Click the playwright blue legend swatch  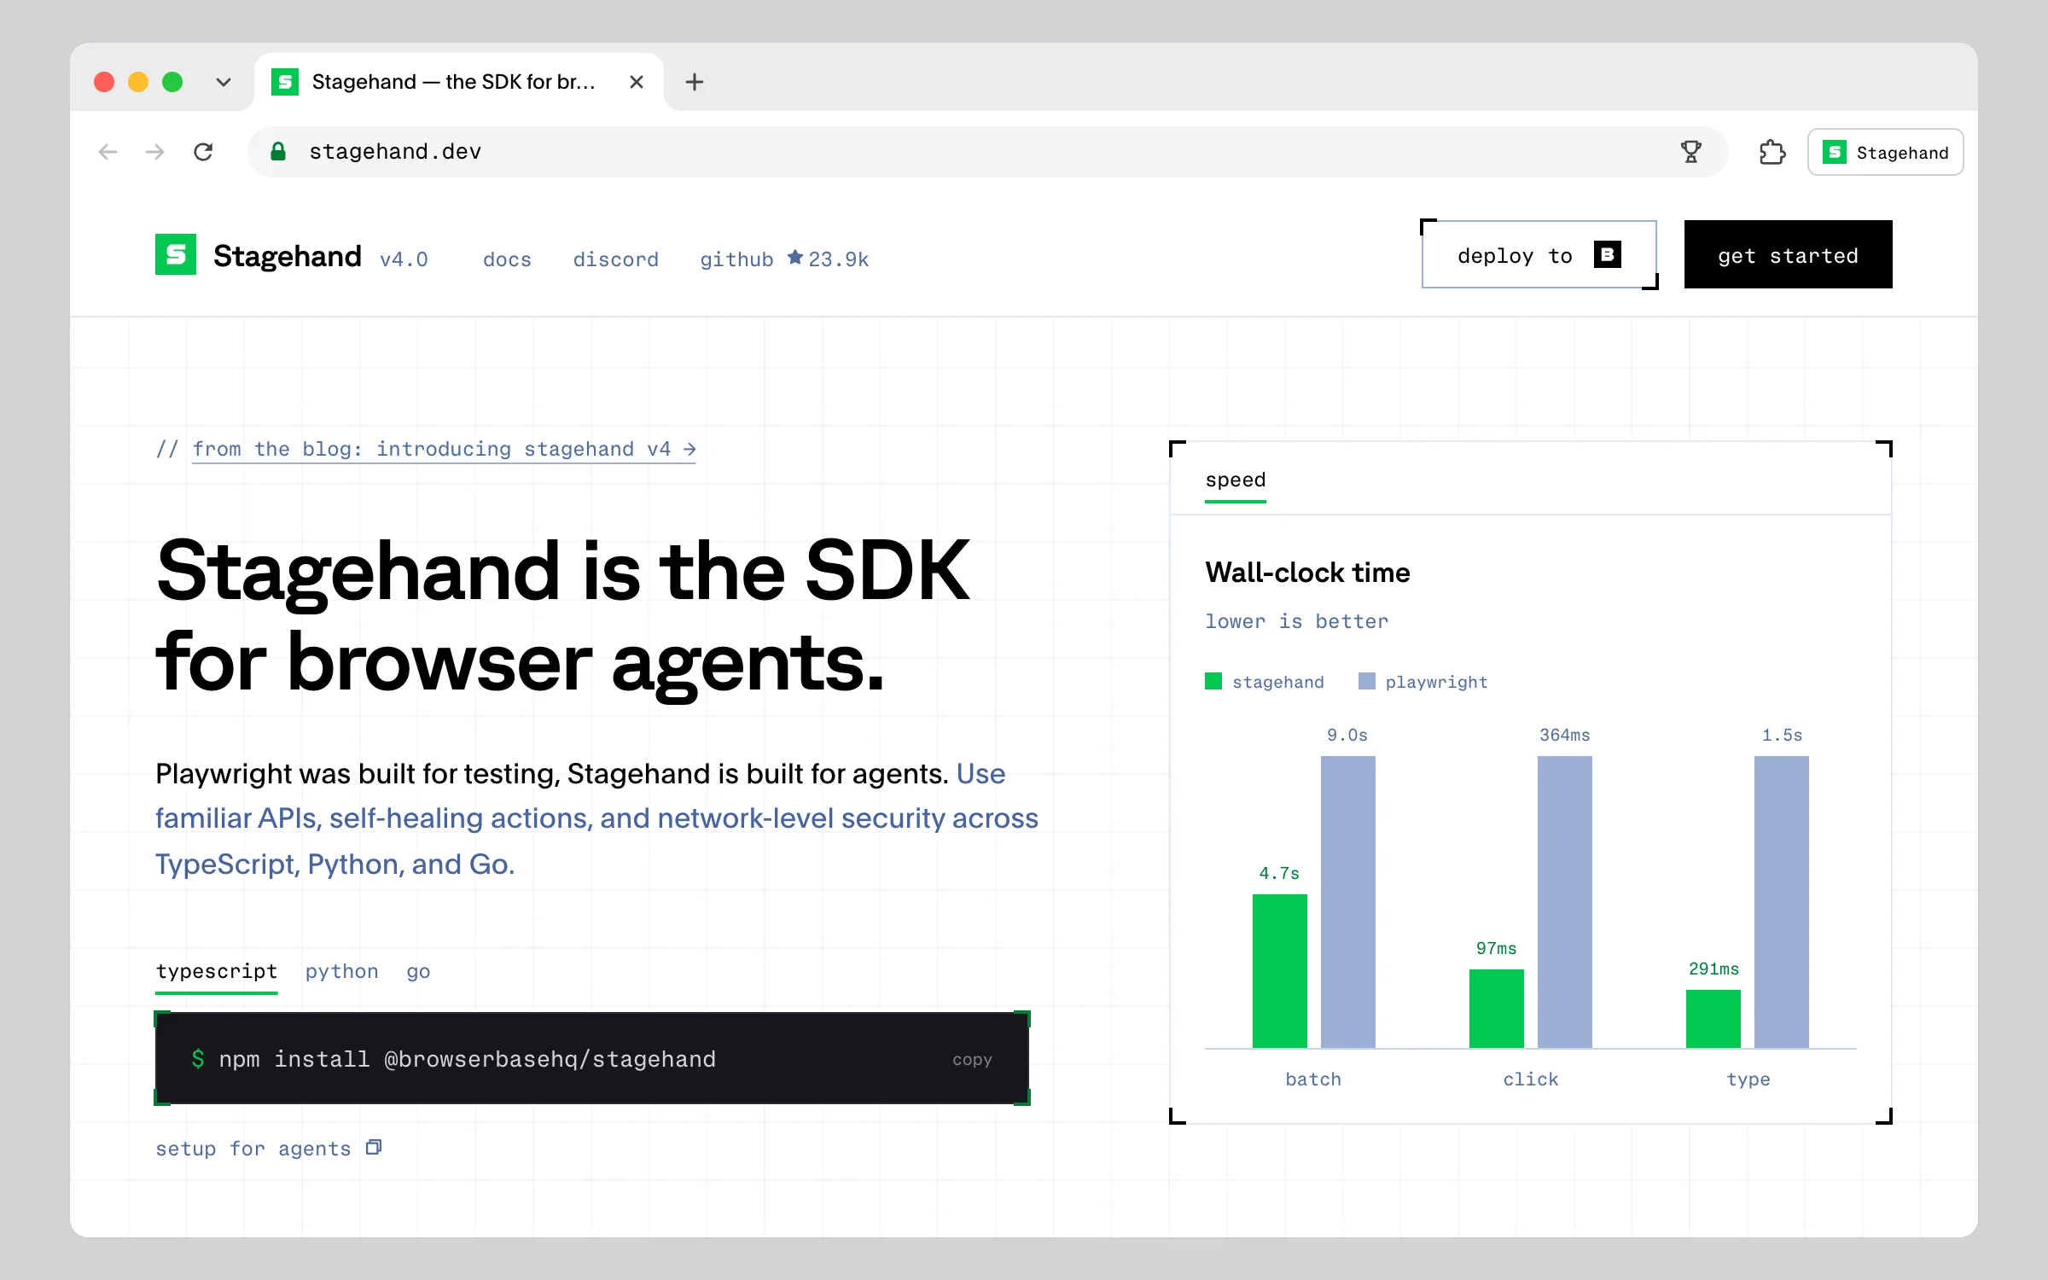click(1366, 681)
